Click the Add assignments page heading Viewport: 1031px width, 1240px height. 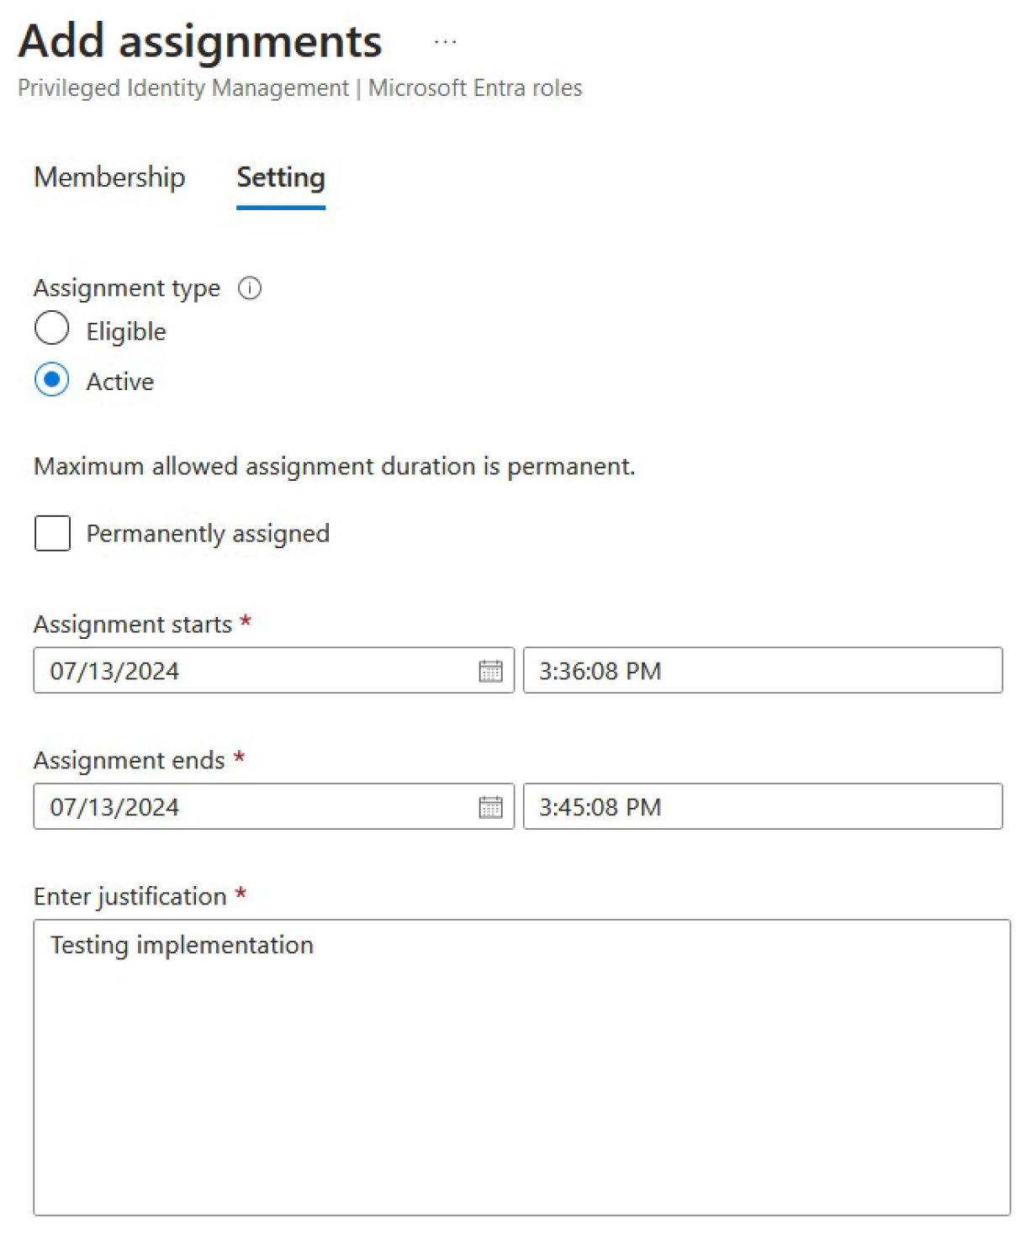(x=200, y=41)
